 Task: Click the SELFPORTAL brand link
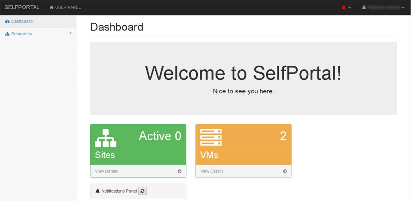22,7
